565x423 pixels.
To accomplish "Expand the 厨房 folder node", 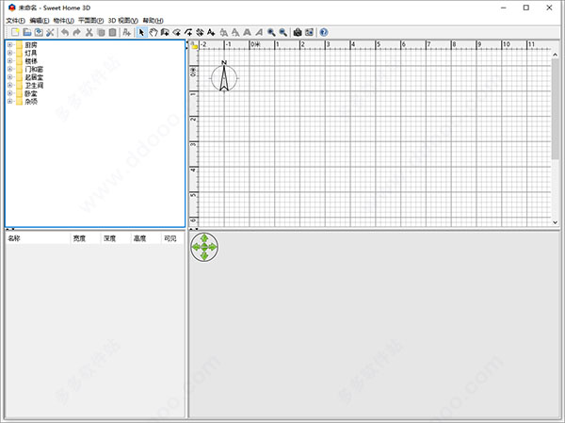I will tap(9, 45).
